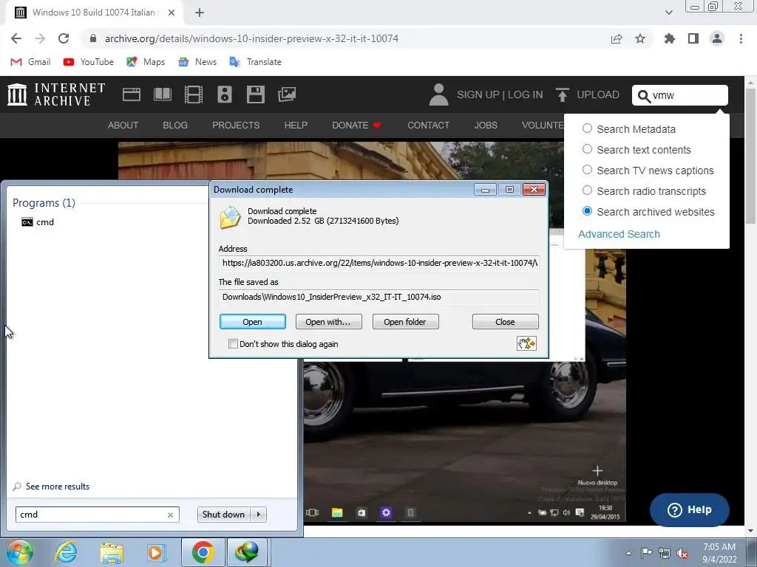Click Close button in download dialog

505,322
